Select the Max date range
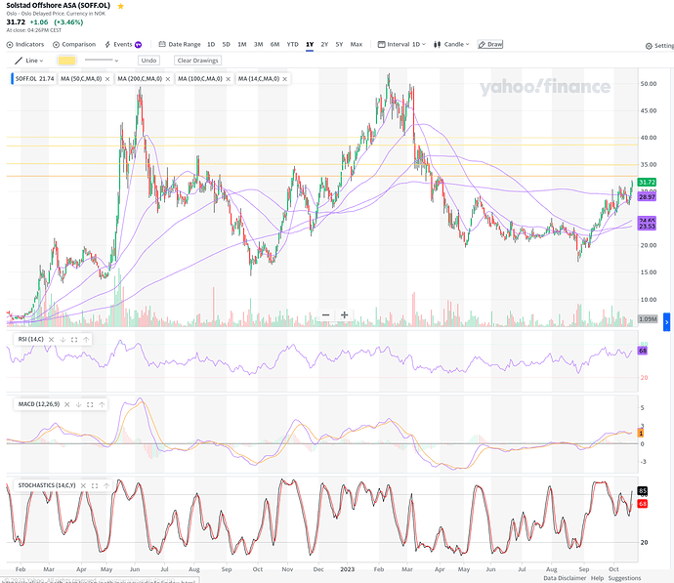Viewport: 674px width, 583px height. click(x=357, y=44)
